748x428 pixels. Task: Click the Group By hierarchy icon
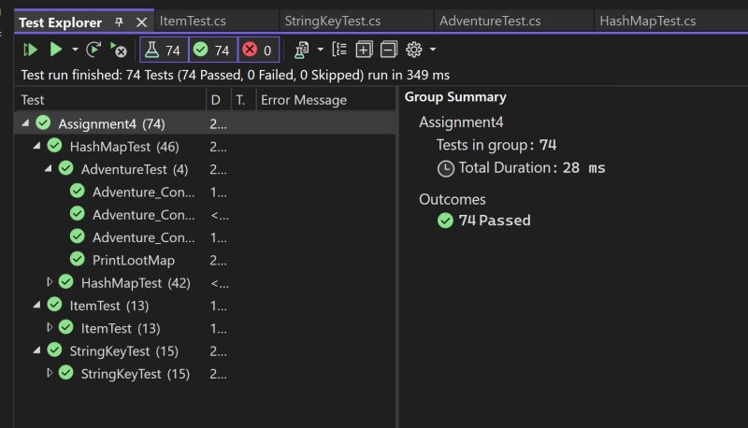pyautogui.click(x=339, y=50)
